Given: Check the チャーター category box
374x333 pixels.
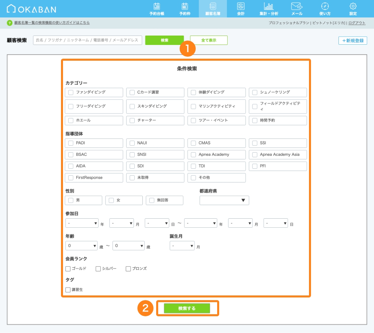Looking at the screenshot, I should pos(132,120).
